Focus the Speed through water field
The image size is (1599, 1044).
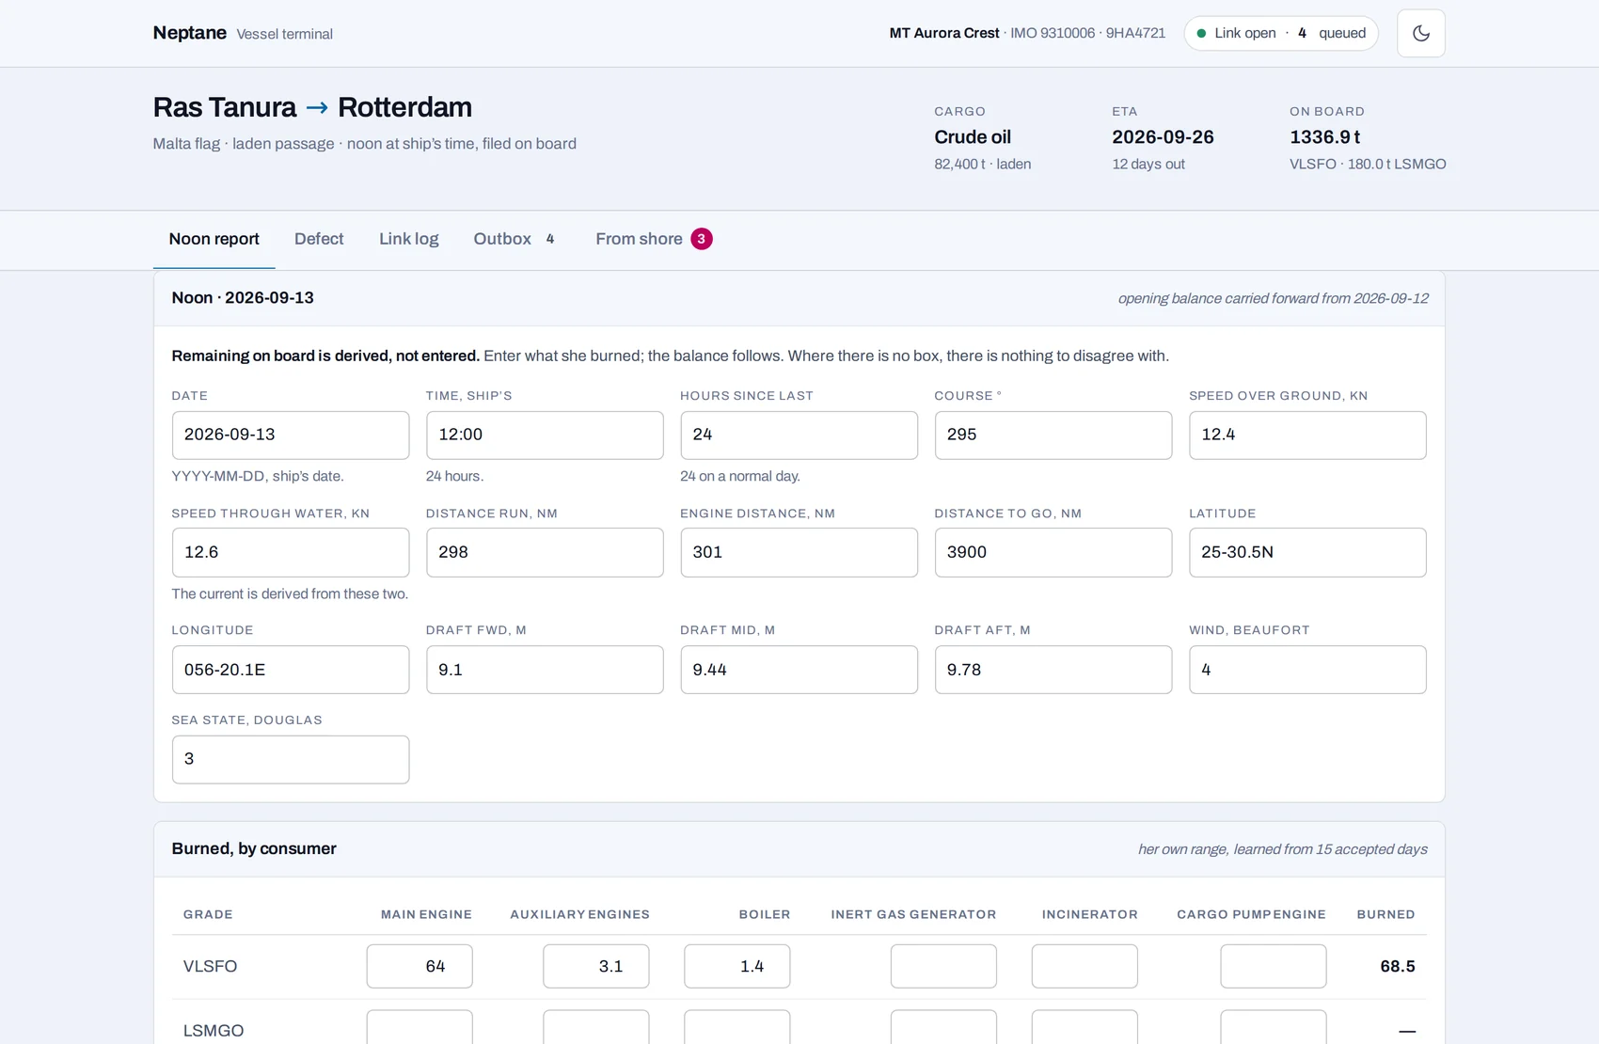[291, 552]
